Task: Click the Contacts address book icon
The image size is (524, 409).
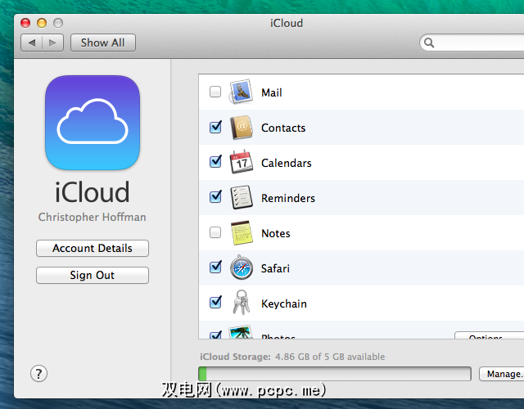Action: click(x=241, y=128)
